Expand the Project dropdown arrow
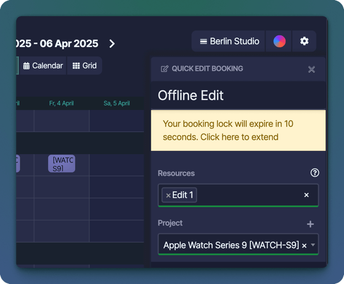 (313, 245)
